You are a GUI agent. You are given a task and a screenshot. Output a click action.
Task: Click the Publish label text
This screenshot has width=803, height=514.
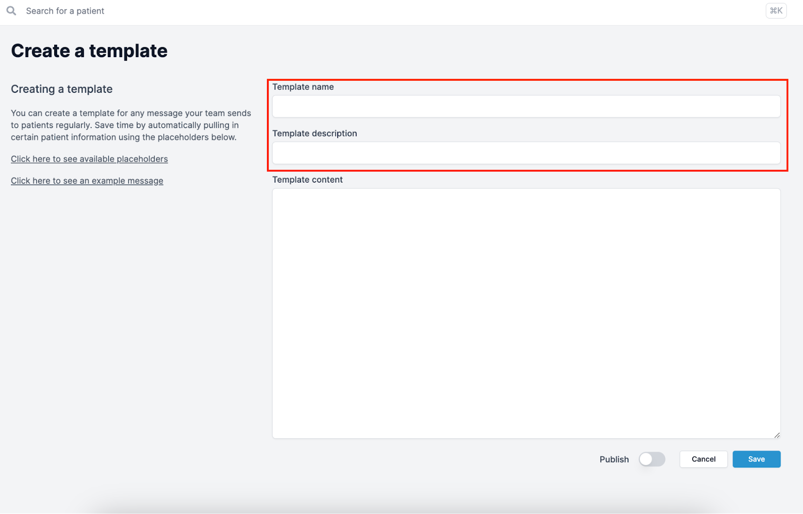coord(613,459)
